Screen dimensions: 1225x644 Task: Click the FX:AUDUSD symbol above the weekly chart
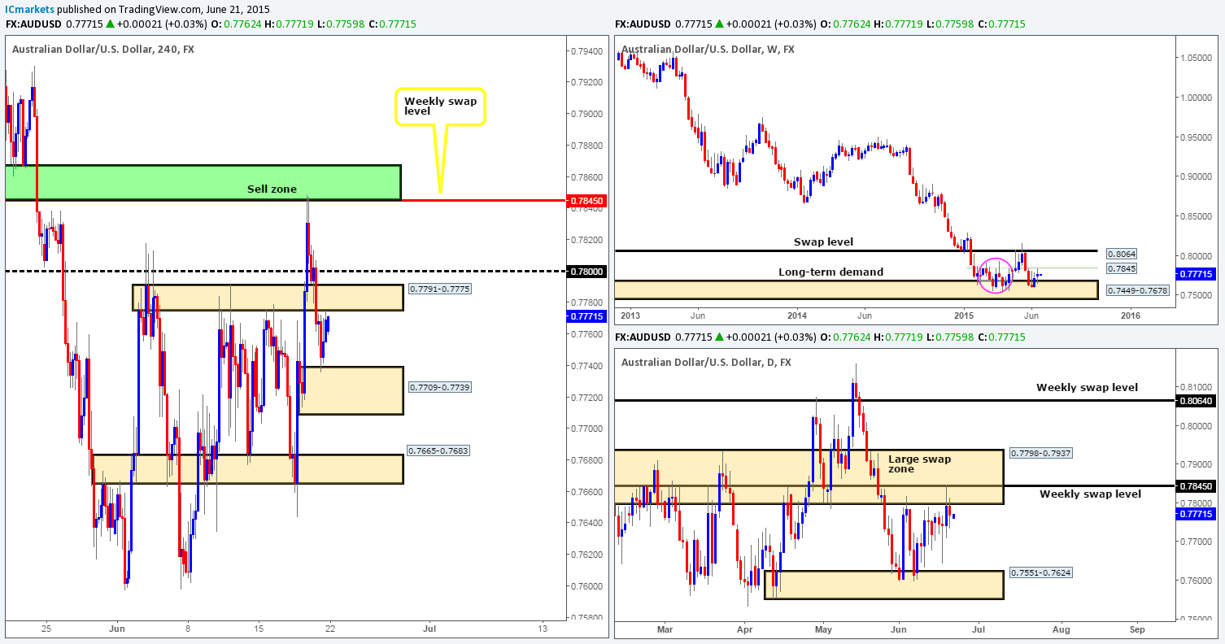644,24
